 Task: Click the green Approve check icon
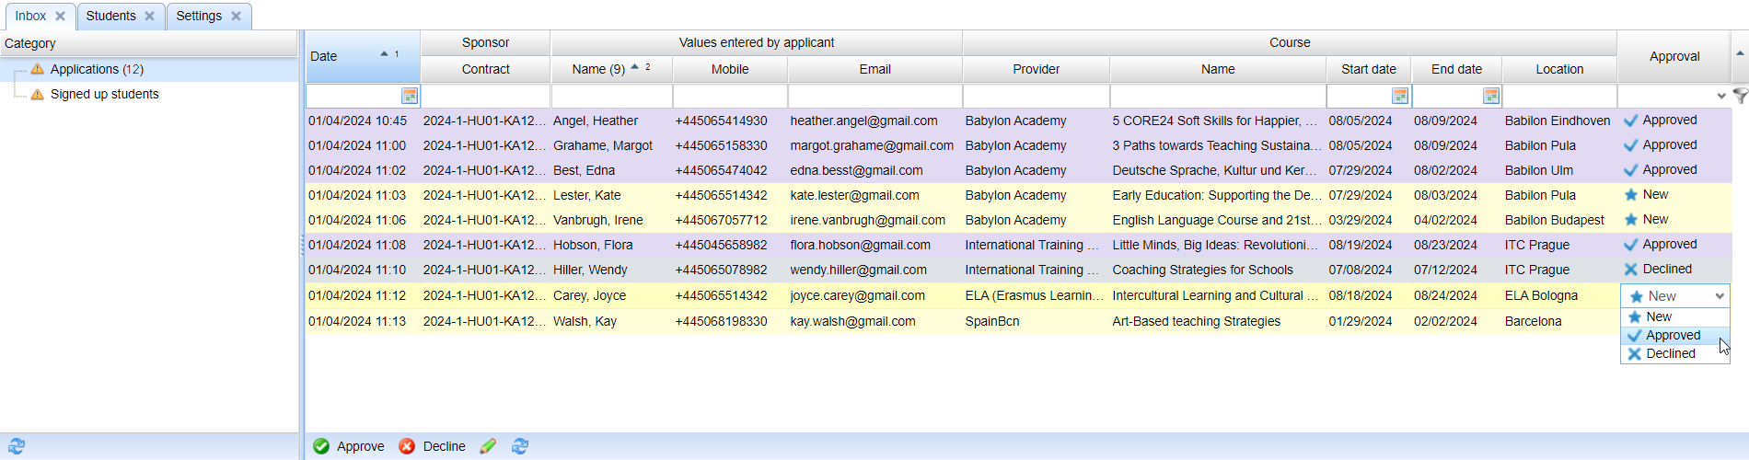321,446
